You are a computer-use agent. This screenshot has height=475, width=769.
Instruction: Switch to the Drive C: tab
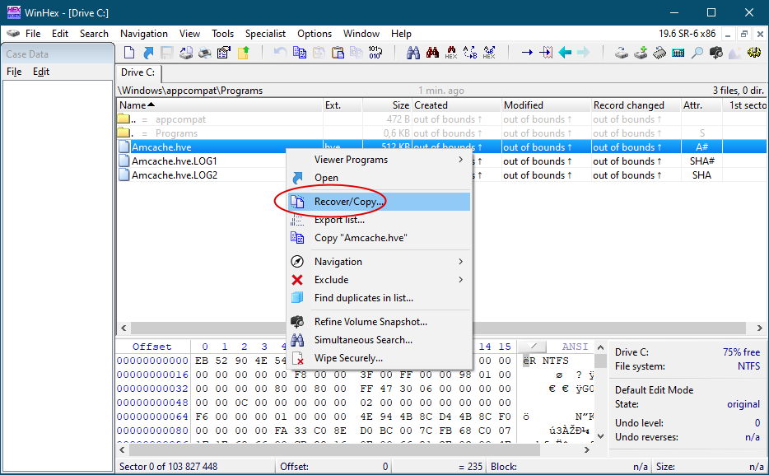[138, 72]
